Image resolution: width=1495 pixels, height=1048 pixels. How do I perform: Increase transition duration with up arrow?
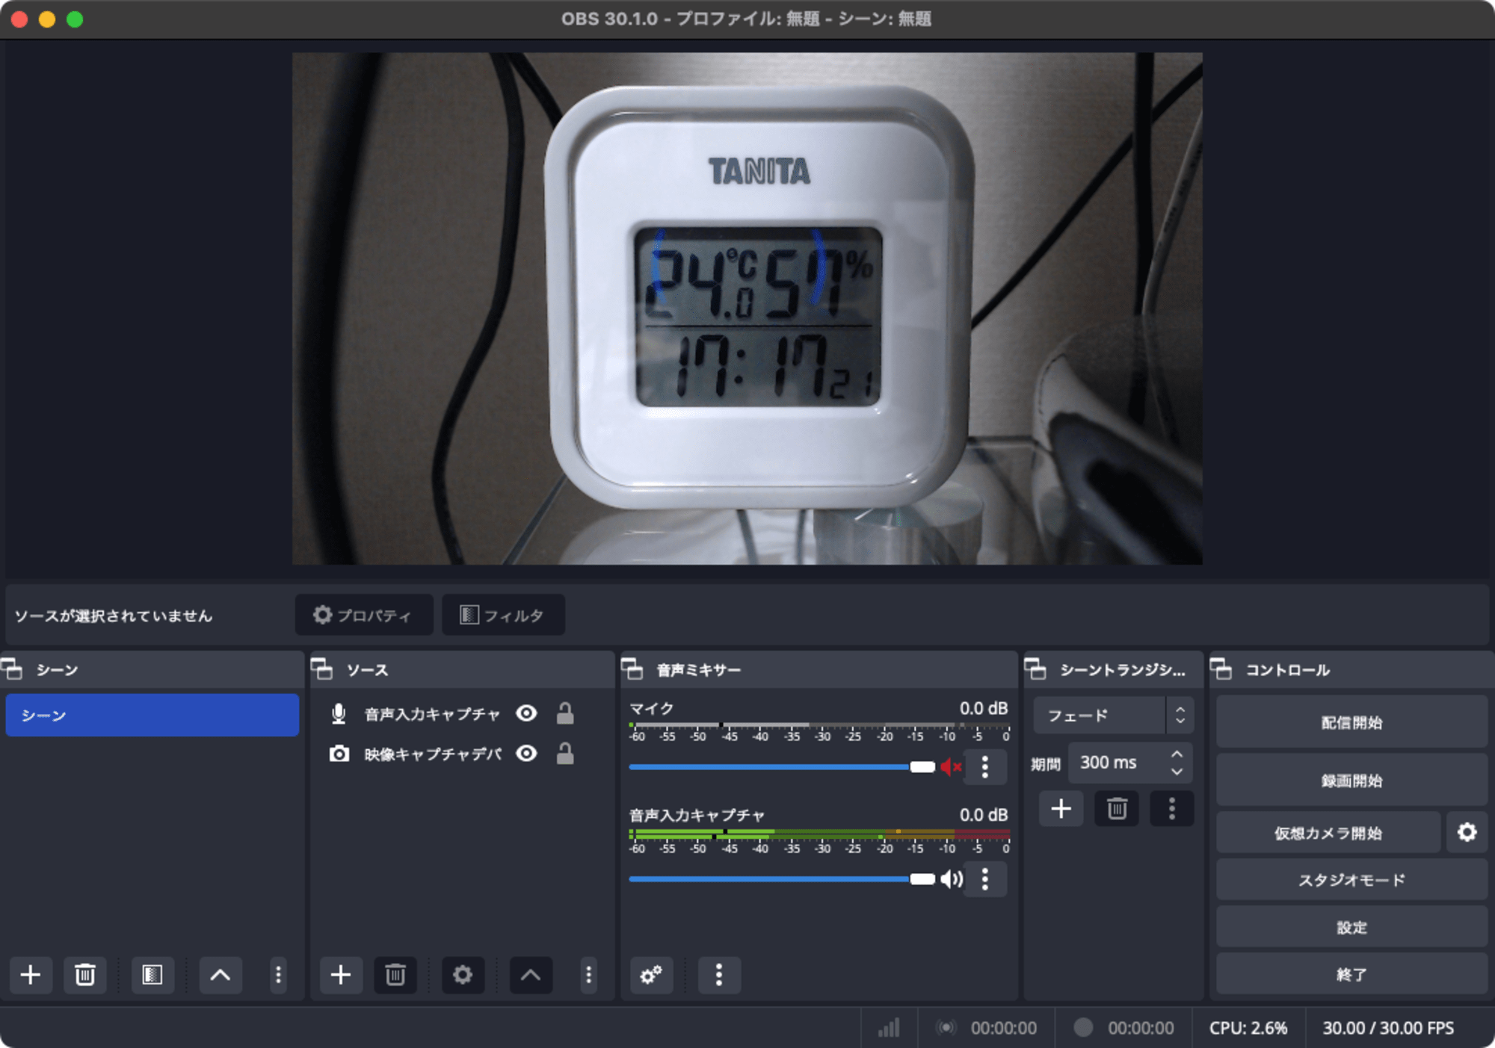pos(1177,754)
